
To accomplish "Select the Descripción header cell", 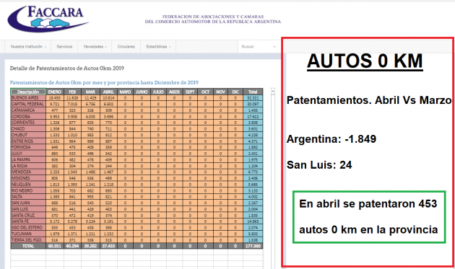I will [28, 92].
